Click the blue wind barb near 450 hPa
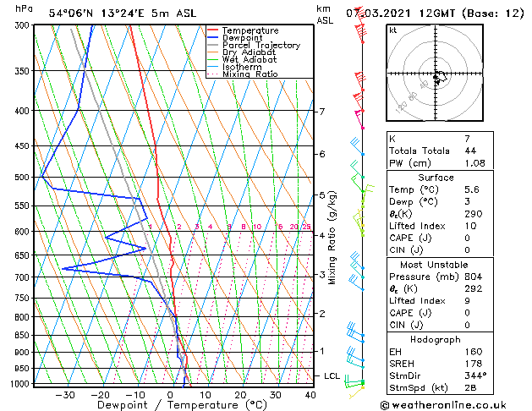The image size is (532, 411). click(x=357, y=146)
